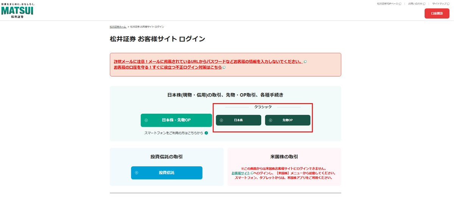Click the login arrow icon on classic 日本株 button
Viewport: 454px width, 199px height.
[x=221, y=120]
